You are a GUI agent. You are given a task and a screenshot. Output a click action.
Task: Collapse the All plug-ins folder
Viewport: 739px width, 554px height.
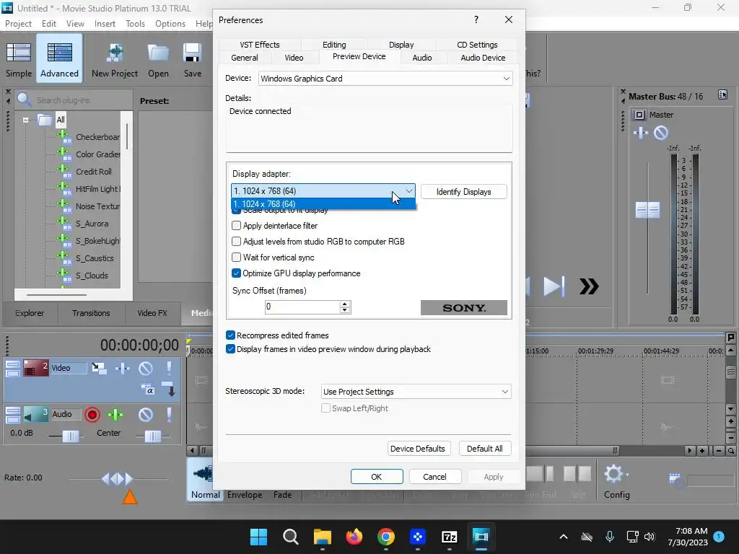coord(25,120)
